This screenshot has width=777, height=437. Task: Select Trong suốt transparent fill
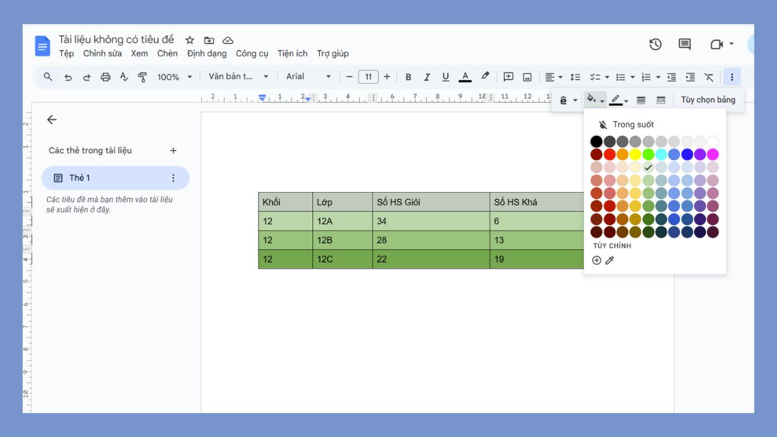click(625, 124)
